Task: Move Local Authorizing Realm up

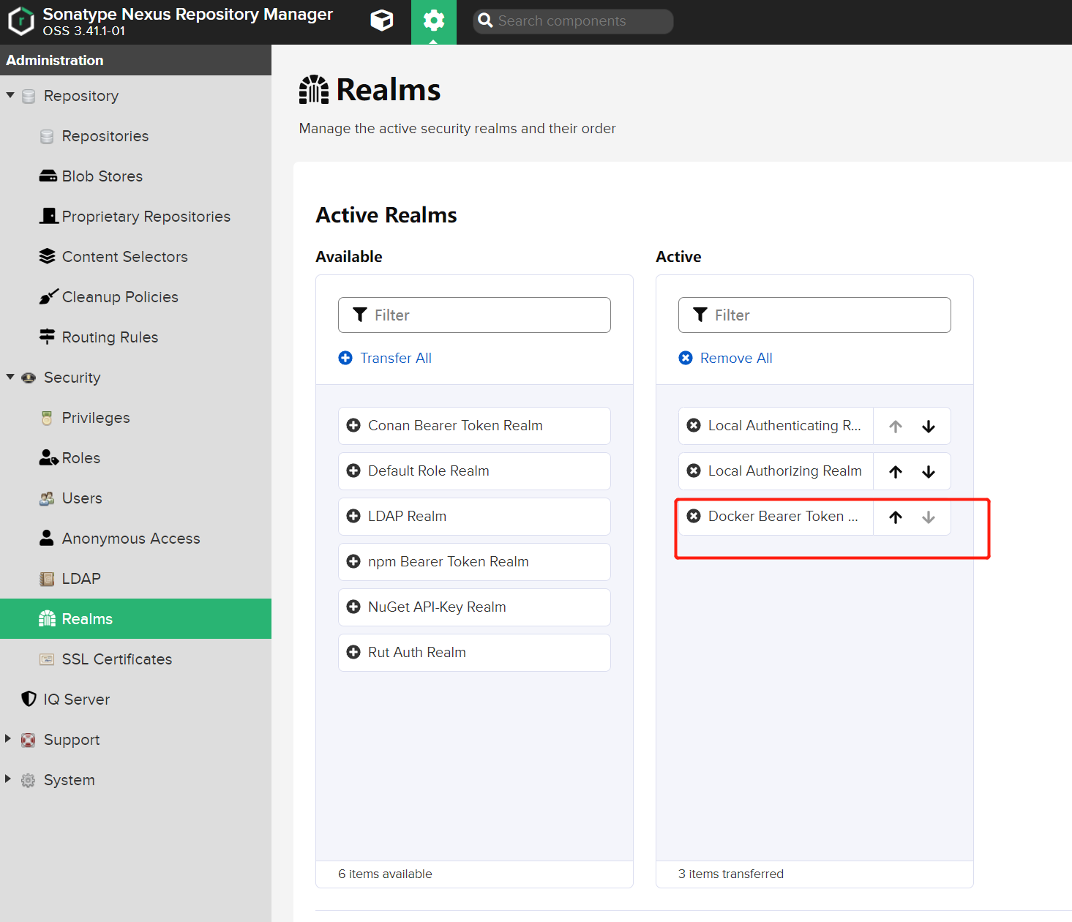Action: tap(896, 472)
